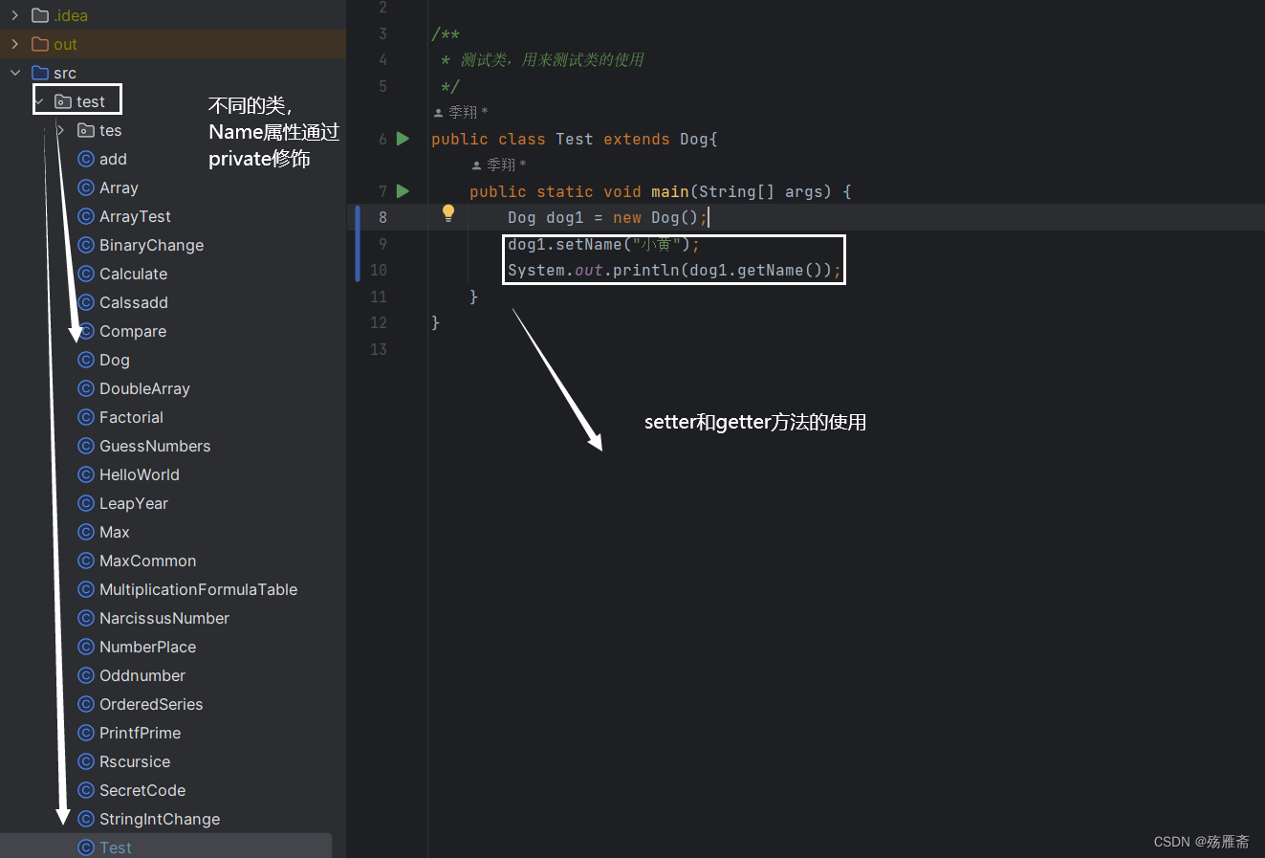Click the Array class icon in sidebar
The height and width of the screenshot is (858, 1265).
coord(87,187)
